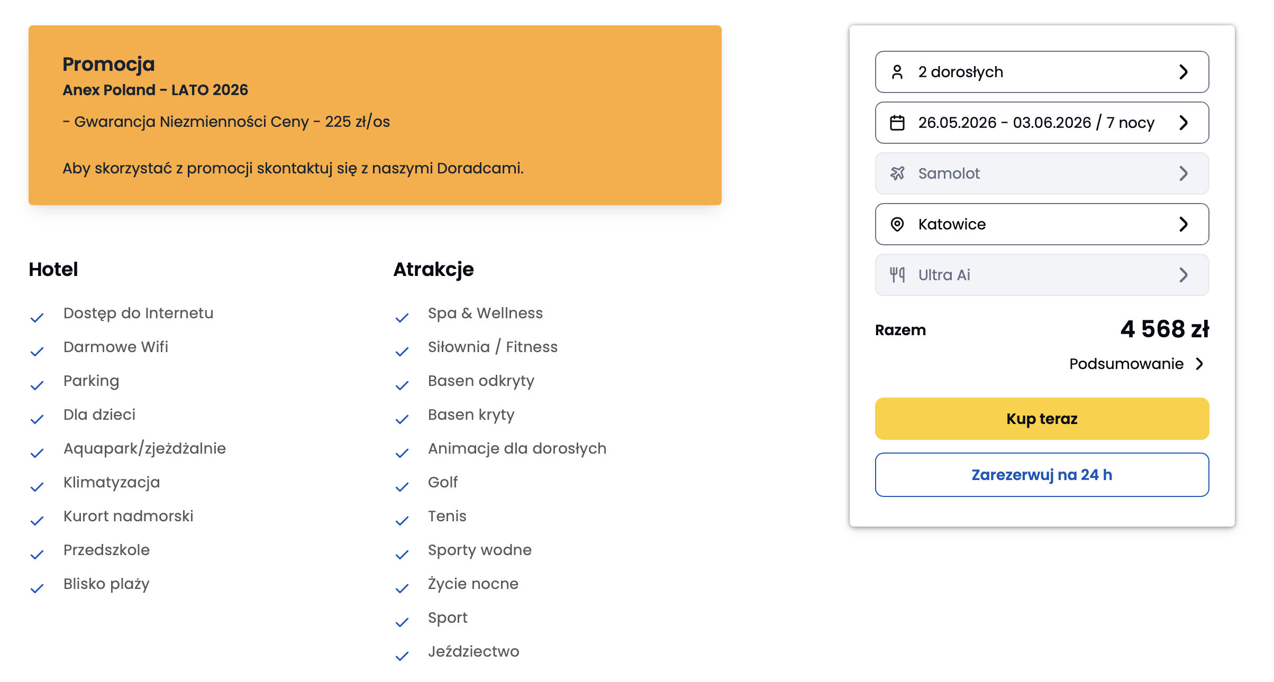
Task: Click the location pin icon beside Katowice
Action: [x=897, y=224]
